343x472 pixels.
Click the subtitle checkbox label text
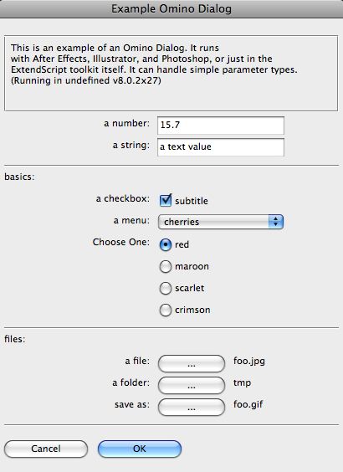point(192,201)
